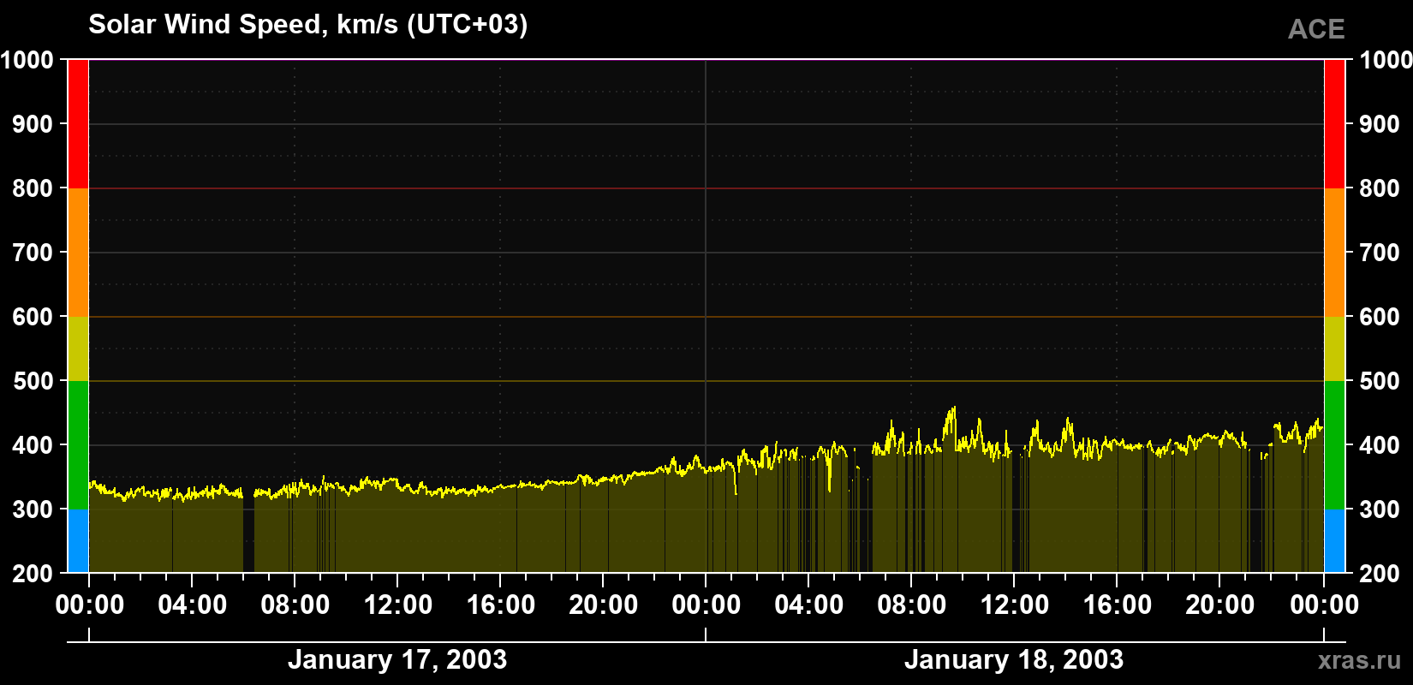The width and height of the screenshot is (1413, 685).
Task: Click the xras.ru watermark link
Action: [1359, 660]
